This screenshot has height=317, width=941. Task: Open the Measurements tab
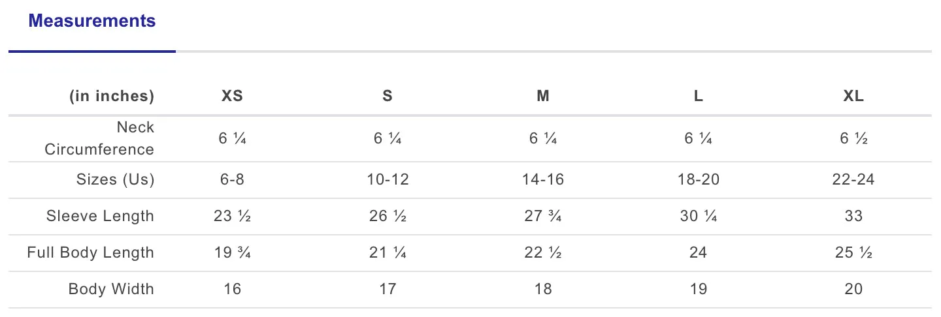(92, 21)
